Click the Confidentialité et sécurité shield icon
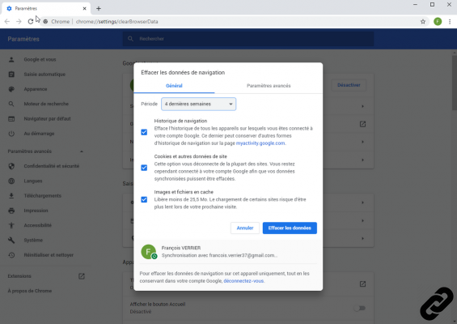This screenshot has height=324, width=457. (11, 166)
